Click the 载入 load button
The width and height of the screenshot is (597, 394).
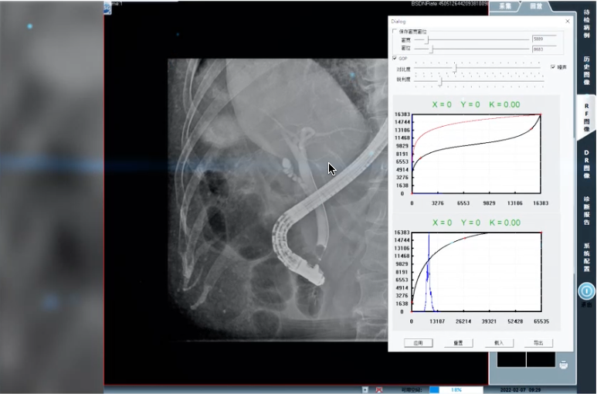(x=499, y=343)
